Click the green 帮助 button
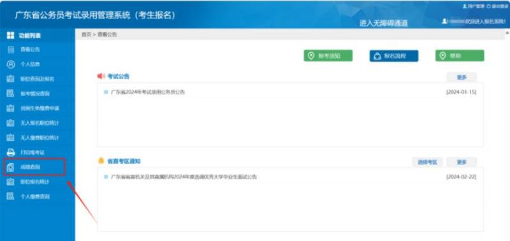Image resolution: width=510 pixels, height=241 pixels. 460,56
